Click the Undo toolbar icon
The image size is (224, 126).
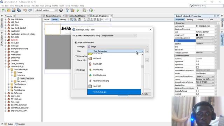tap(25, 10)
